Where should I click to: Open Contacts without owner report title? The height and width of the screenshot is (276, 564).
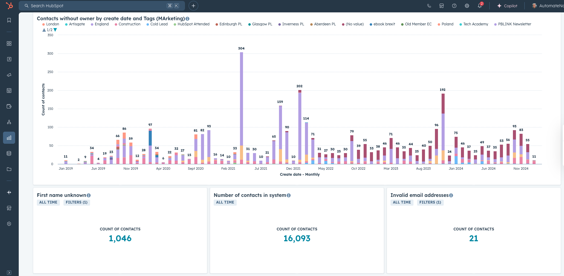click(x=111, y=19)
